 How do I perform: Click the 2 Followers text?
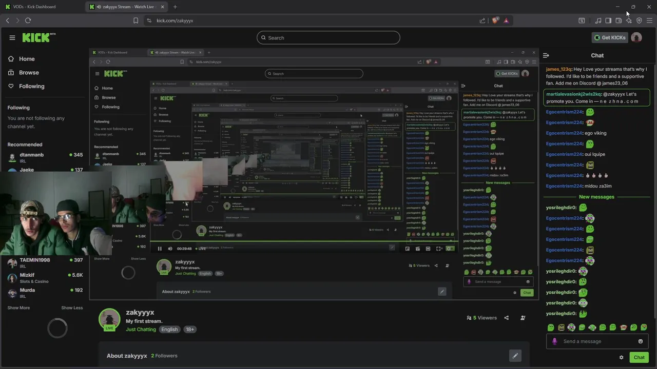(x=164, y=356)
